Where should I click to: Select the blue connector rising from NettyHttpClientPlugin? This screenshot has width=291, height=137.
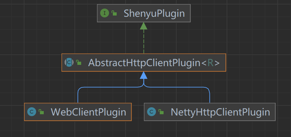coord(210,95)
